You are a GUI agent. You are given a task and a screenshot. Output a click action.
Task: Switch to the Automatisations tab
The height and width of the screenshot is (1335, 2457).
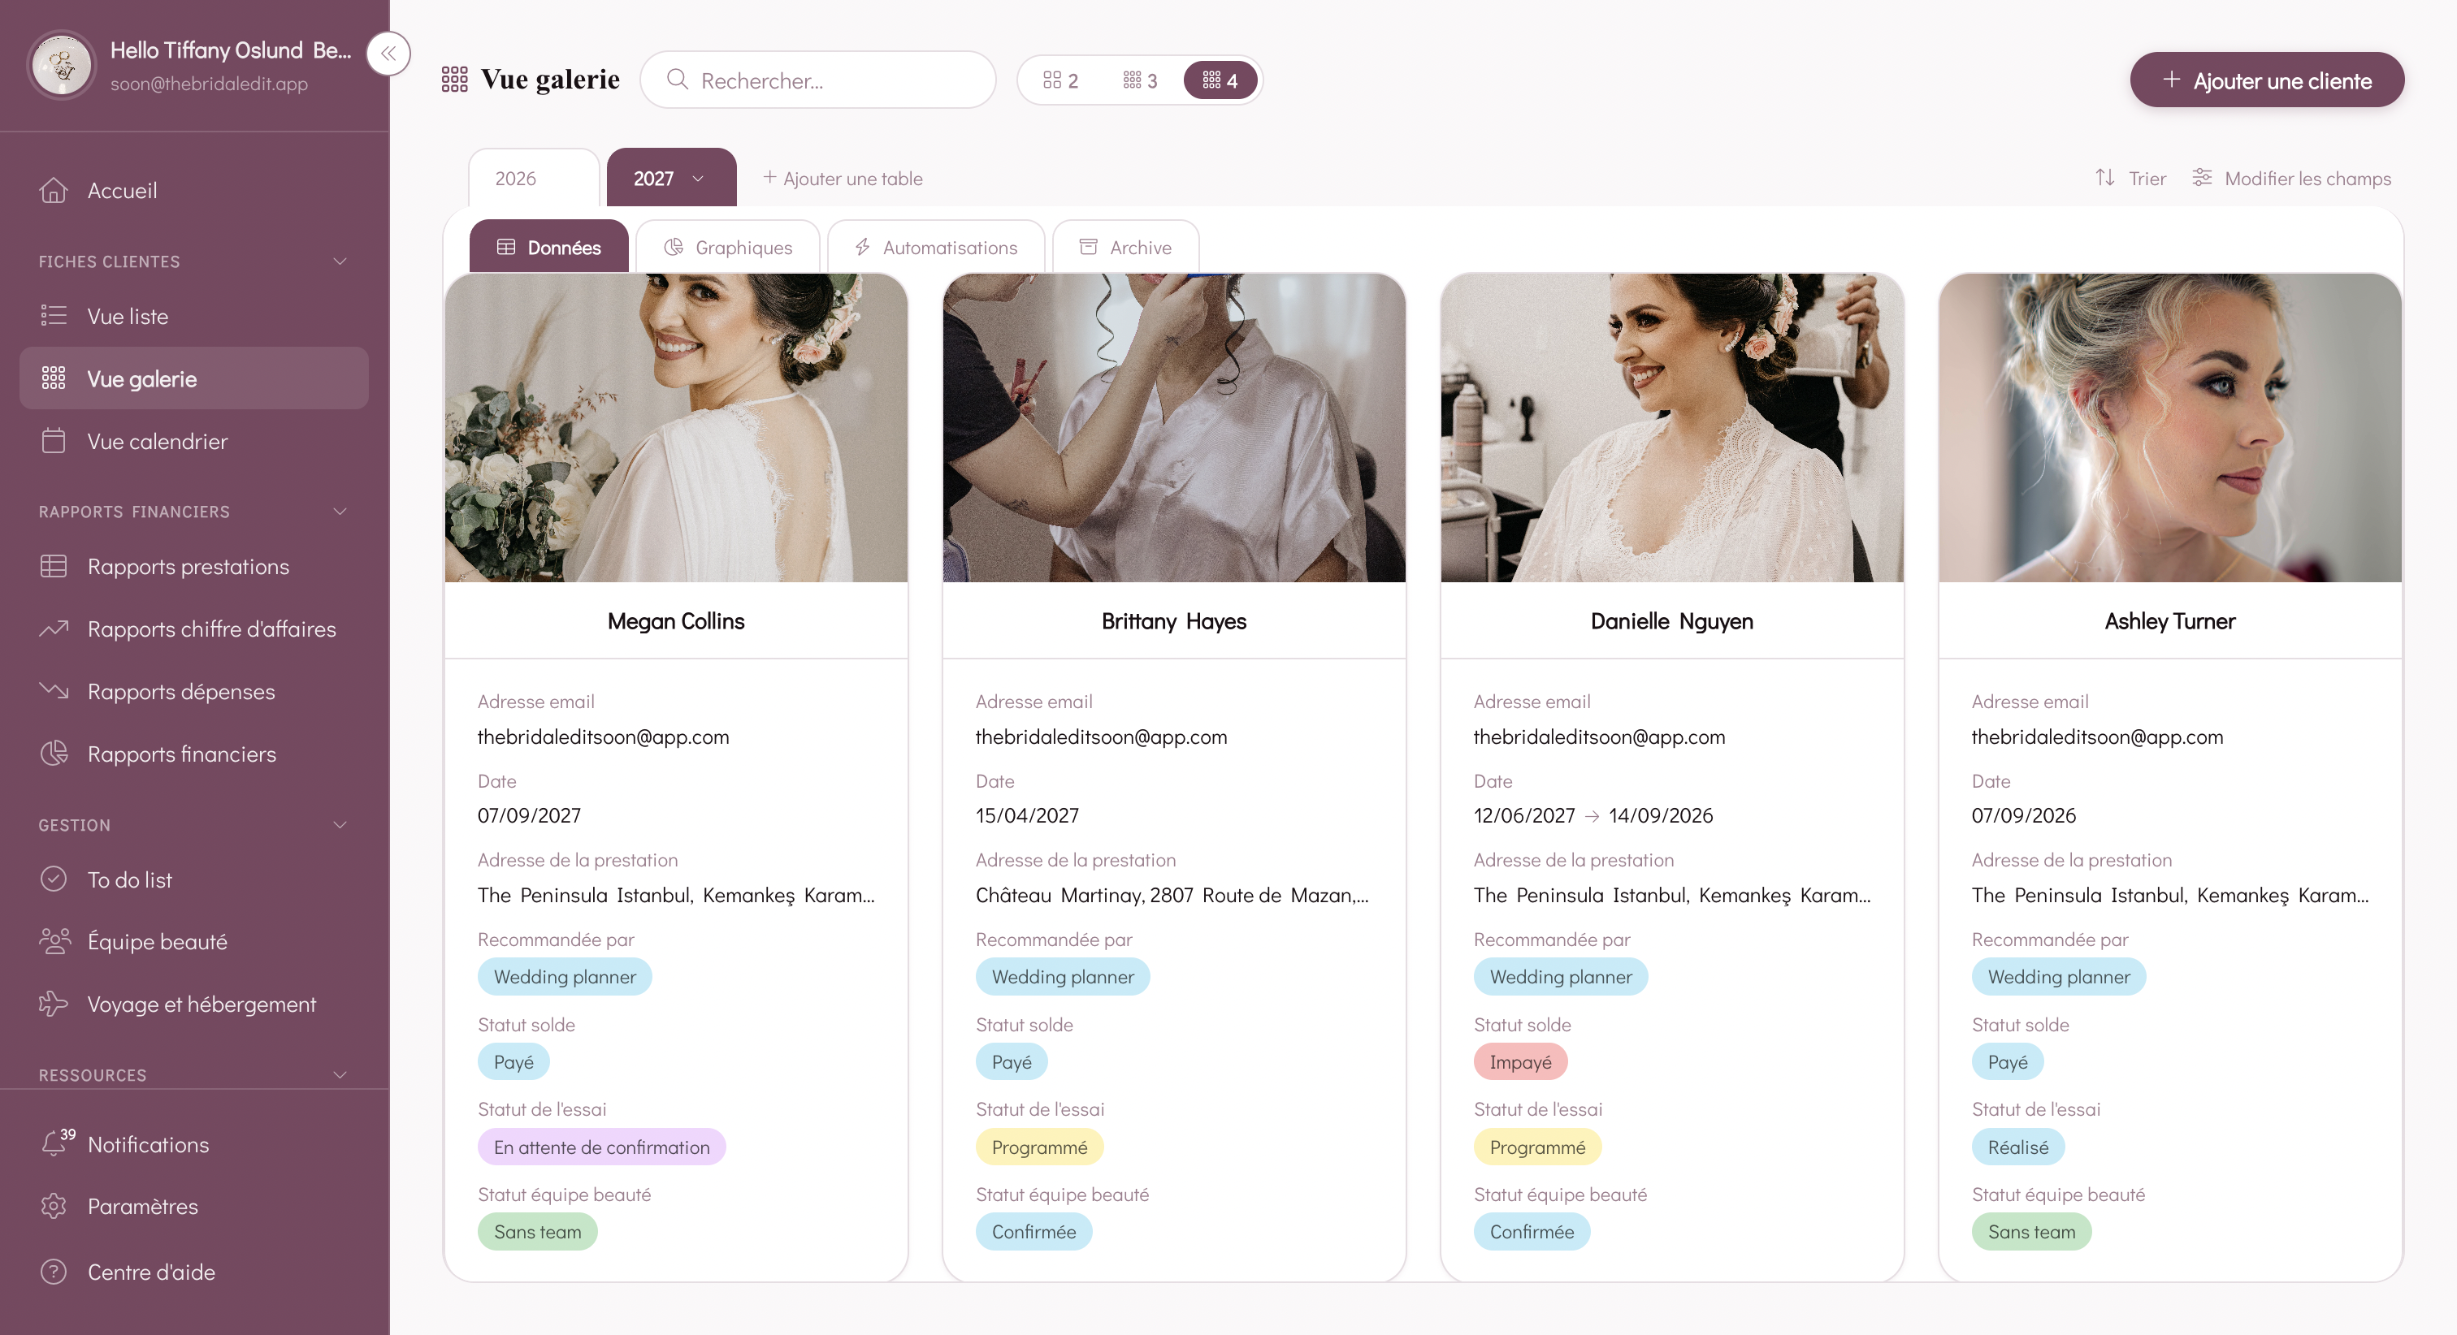pyautogui.click(x=936, y=247)
